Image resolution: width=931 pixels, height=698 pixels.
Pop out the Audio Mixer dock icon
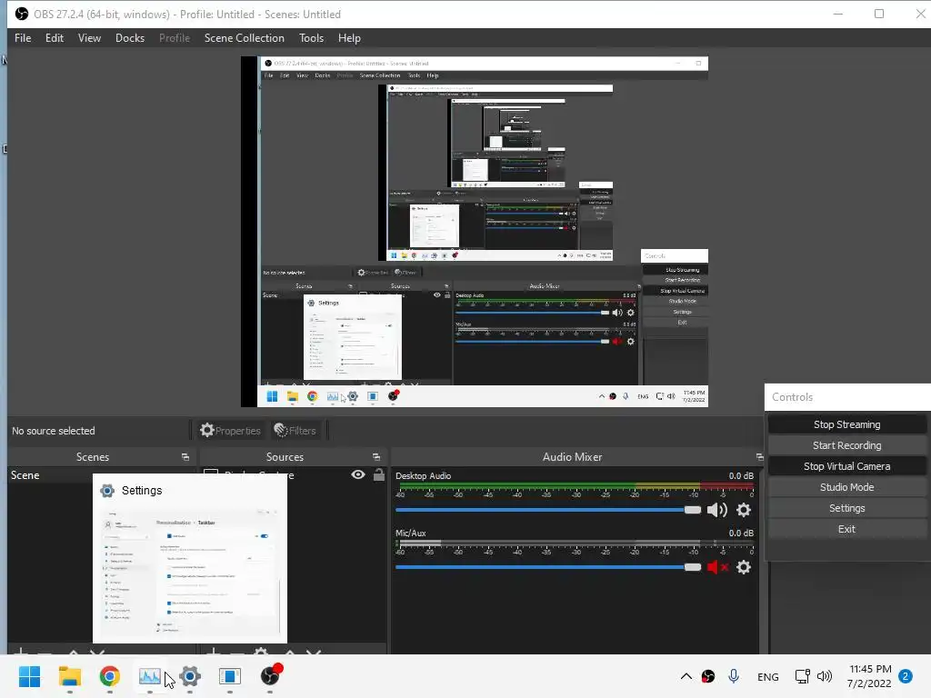[759, 457]
